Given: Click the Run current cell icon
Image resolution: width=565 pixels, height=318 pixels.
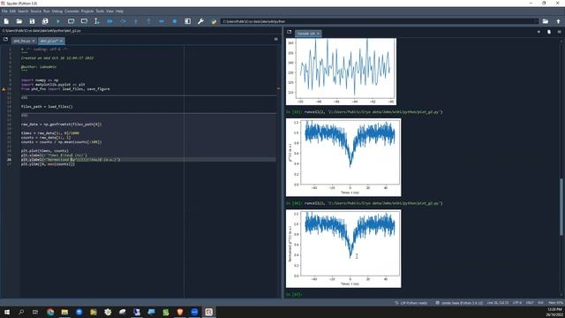Looking at the screenshot, I should tap(71, 21).
